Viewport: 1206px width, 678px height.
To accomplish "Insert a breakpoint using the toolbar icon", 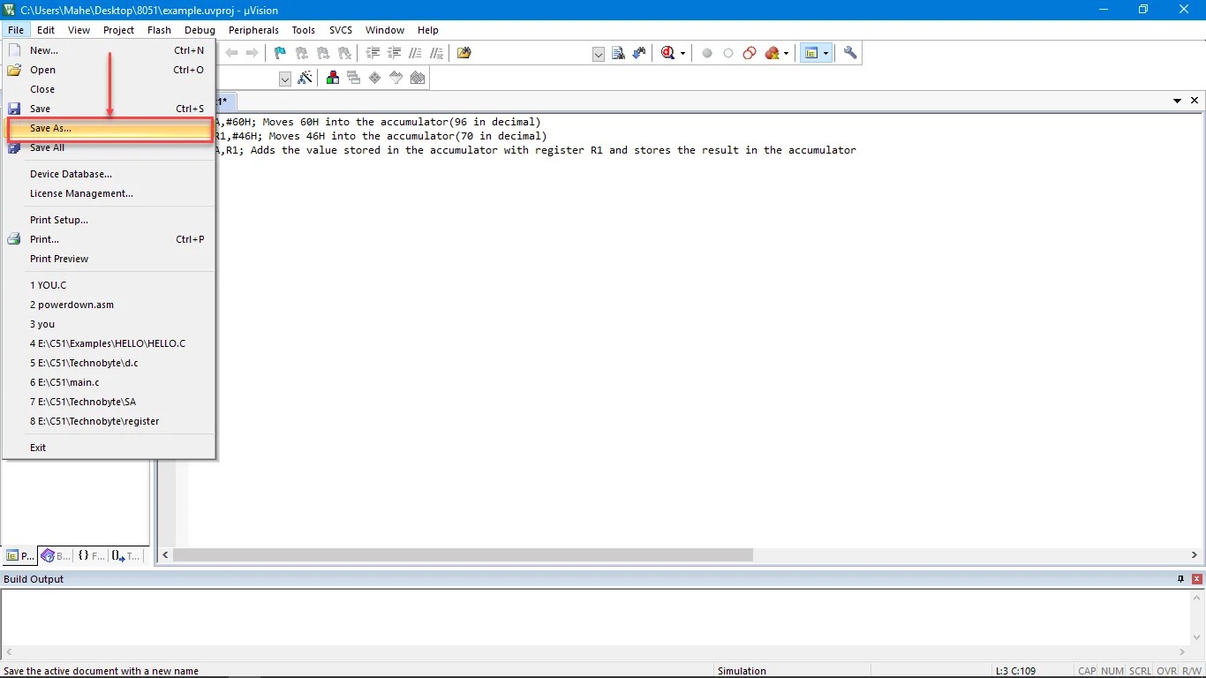I will pos(706,53).
